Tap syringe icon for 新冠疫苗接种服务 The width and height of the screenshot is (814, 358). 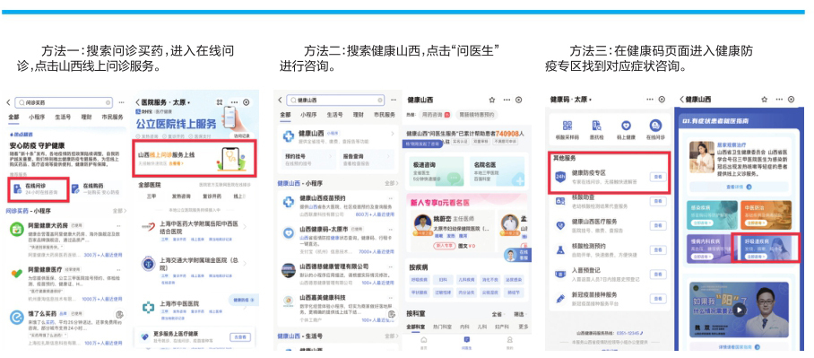[x=560, y=298]
